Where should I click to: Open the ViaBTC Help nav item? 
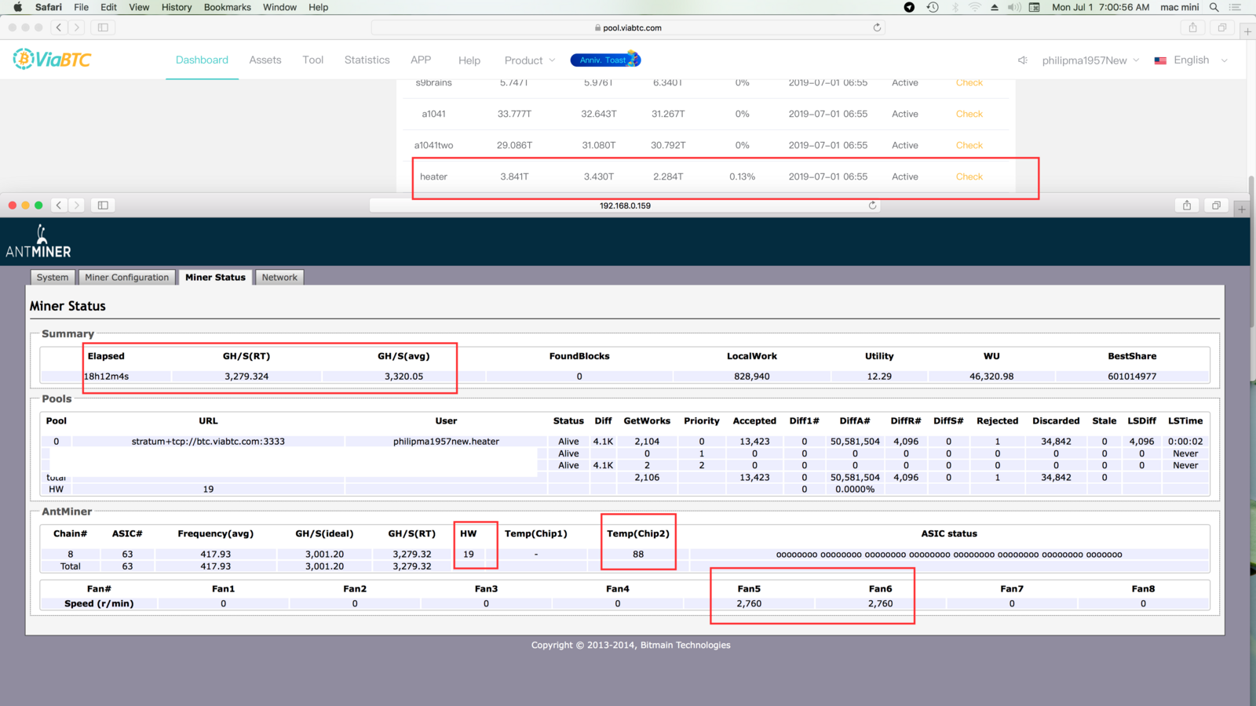(x=469, y=60)
